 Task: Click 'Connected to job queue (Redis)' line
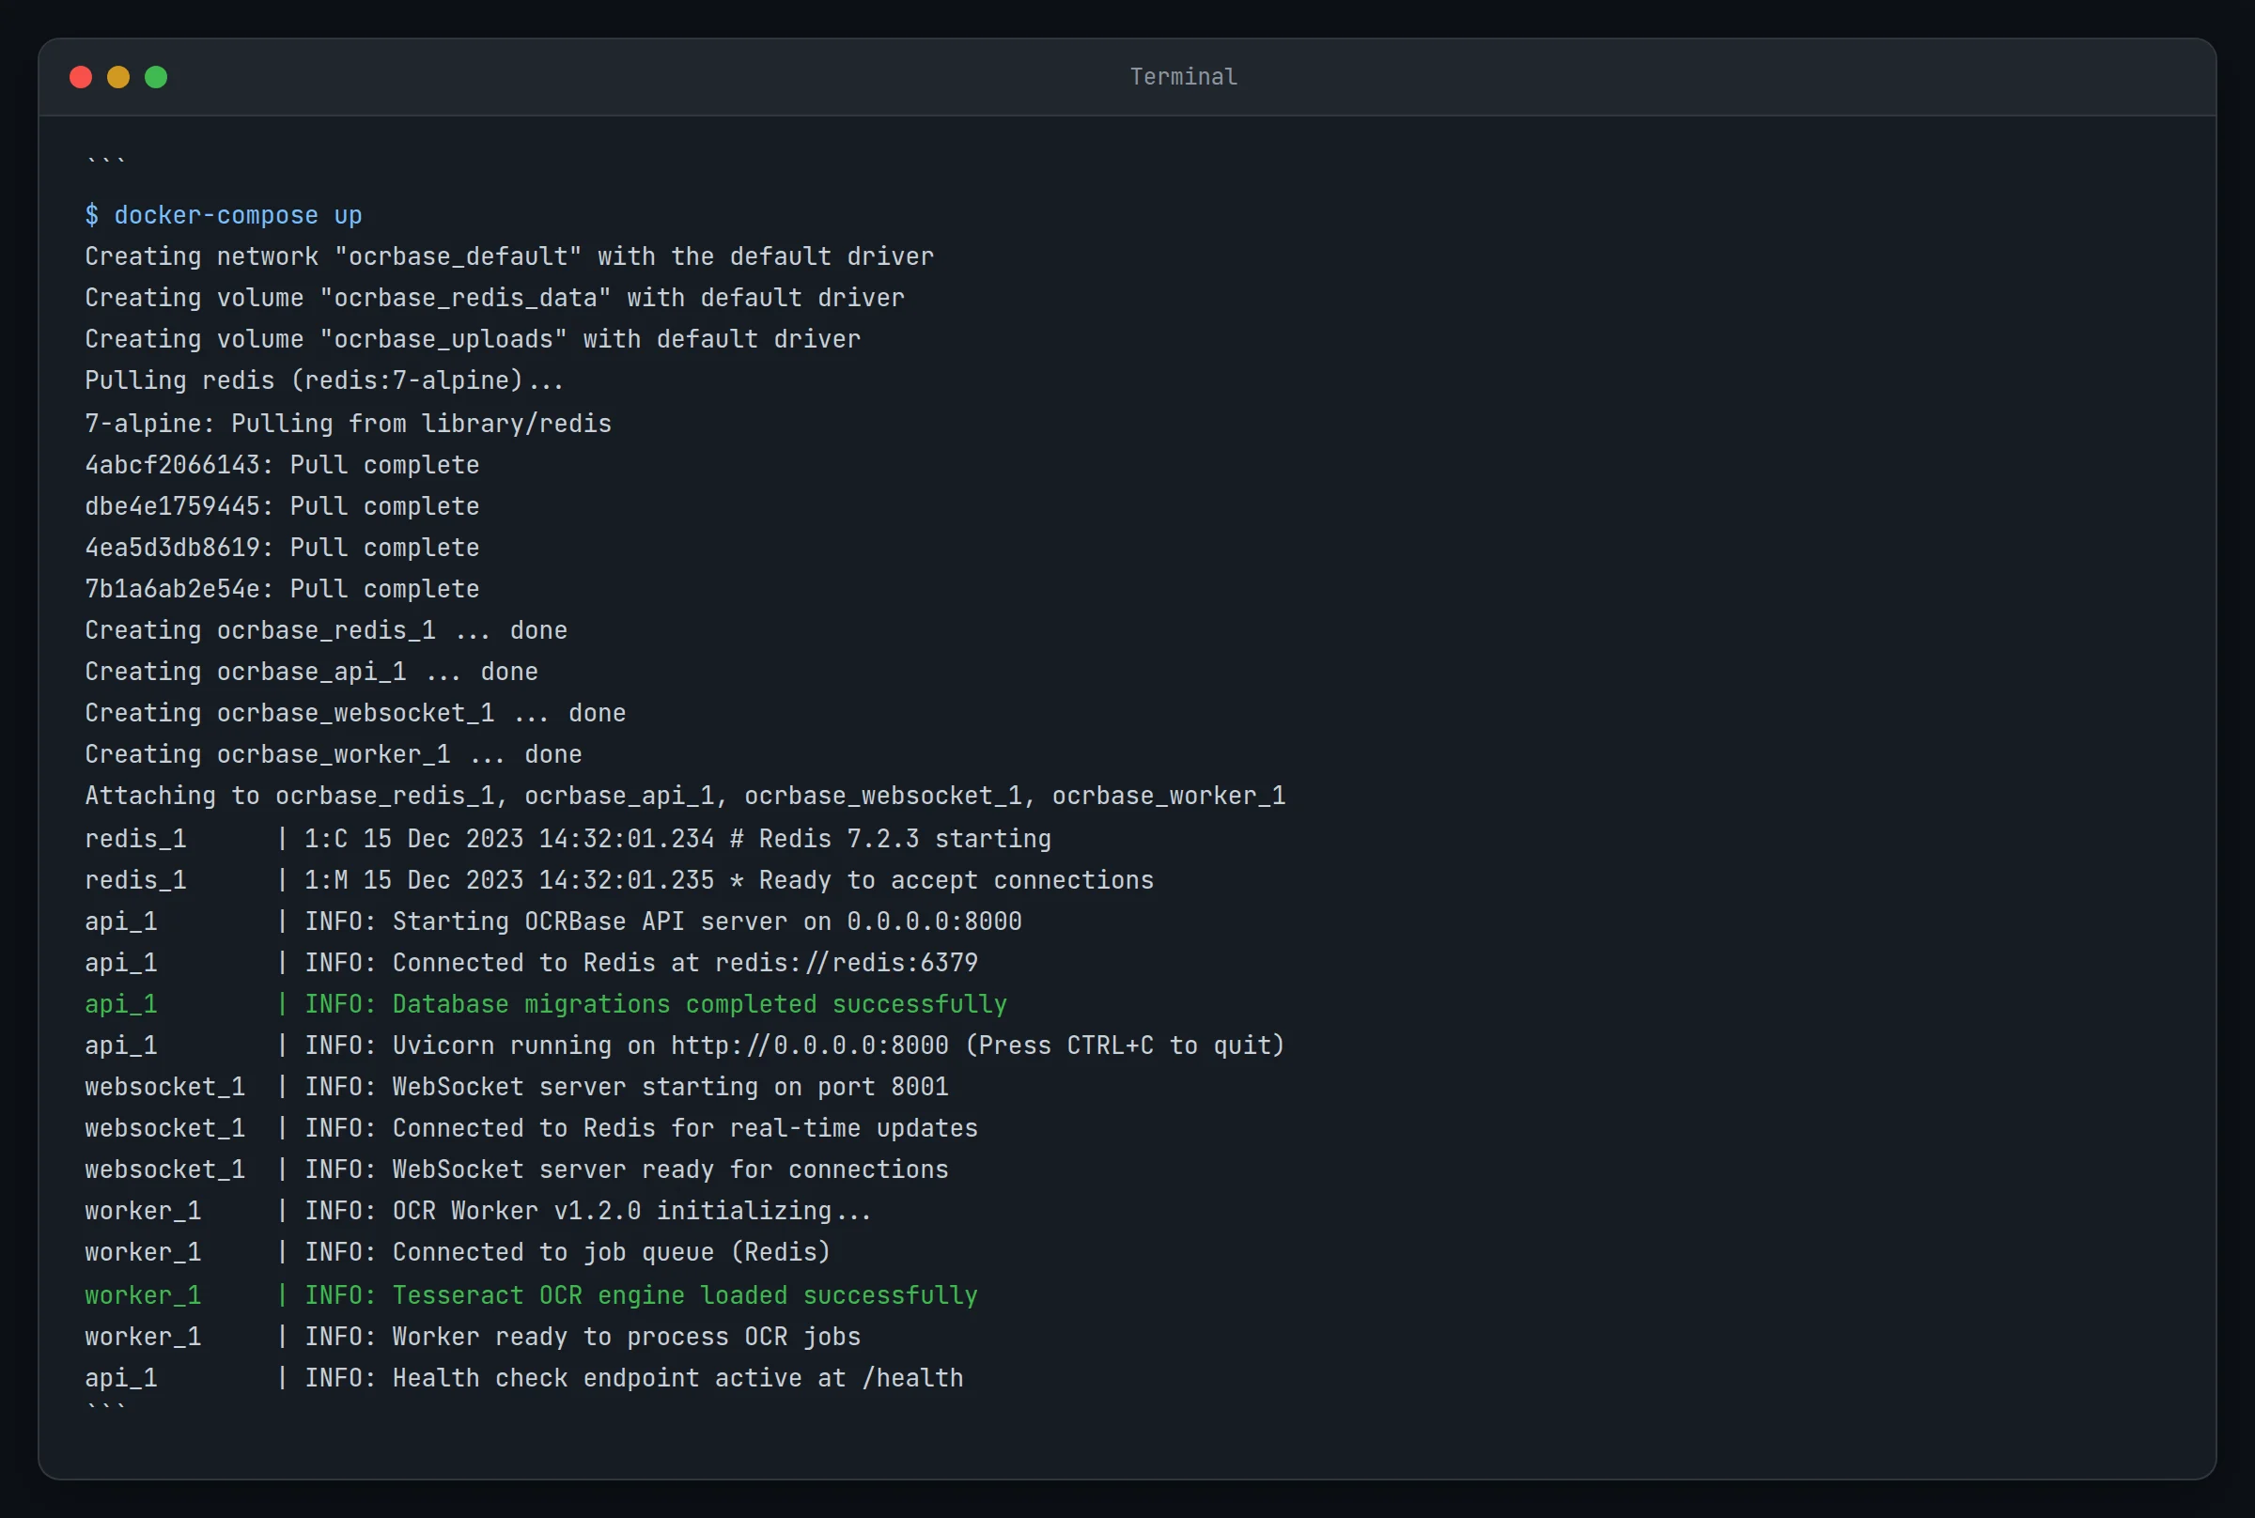point(458,1253)
